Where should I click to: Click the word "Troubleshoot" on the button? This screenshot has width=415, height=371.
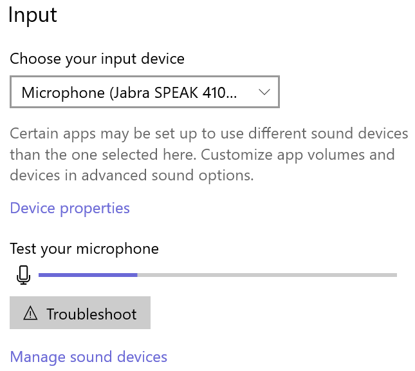[x=91, y=314]
